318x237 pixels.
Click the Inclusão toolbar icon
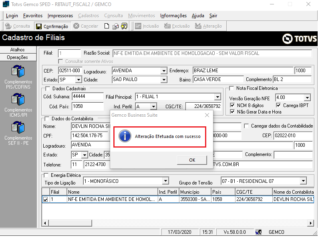coord(138,26)
